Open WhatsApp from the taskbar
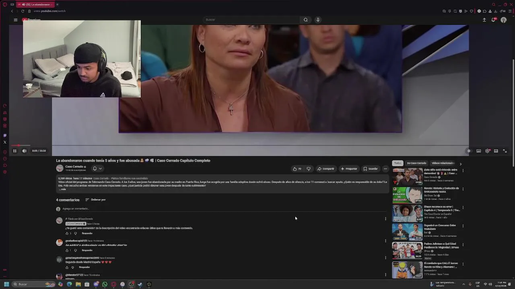 click(105, 284)
